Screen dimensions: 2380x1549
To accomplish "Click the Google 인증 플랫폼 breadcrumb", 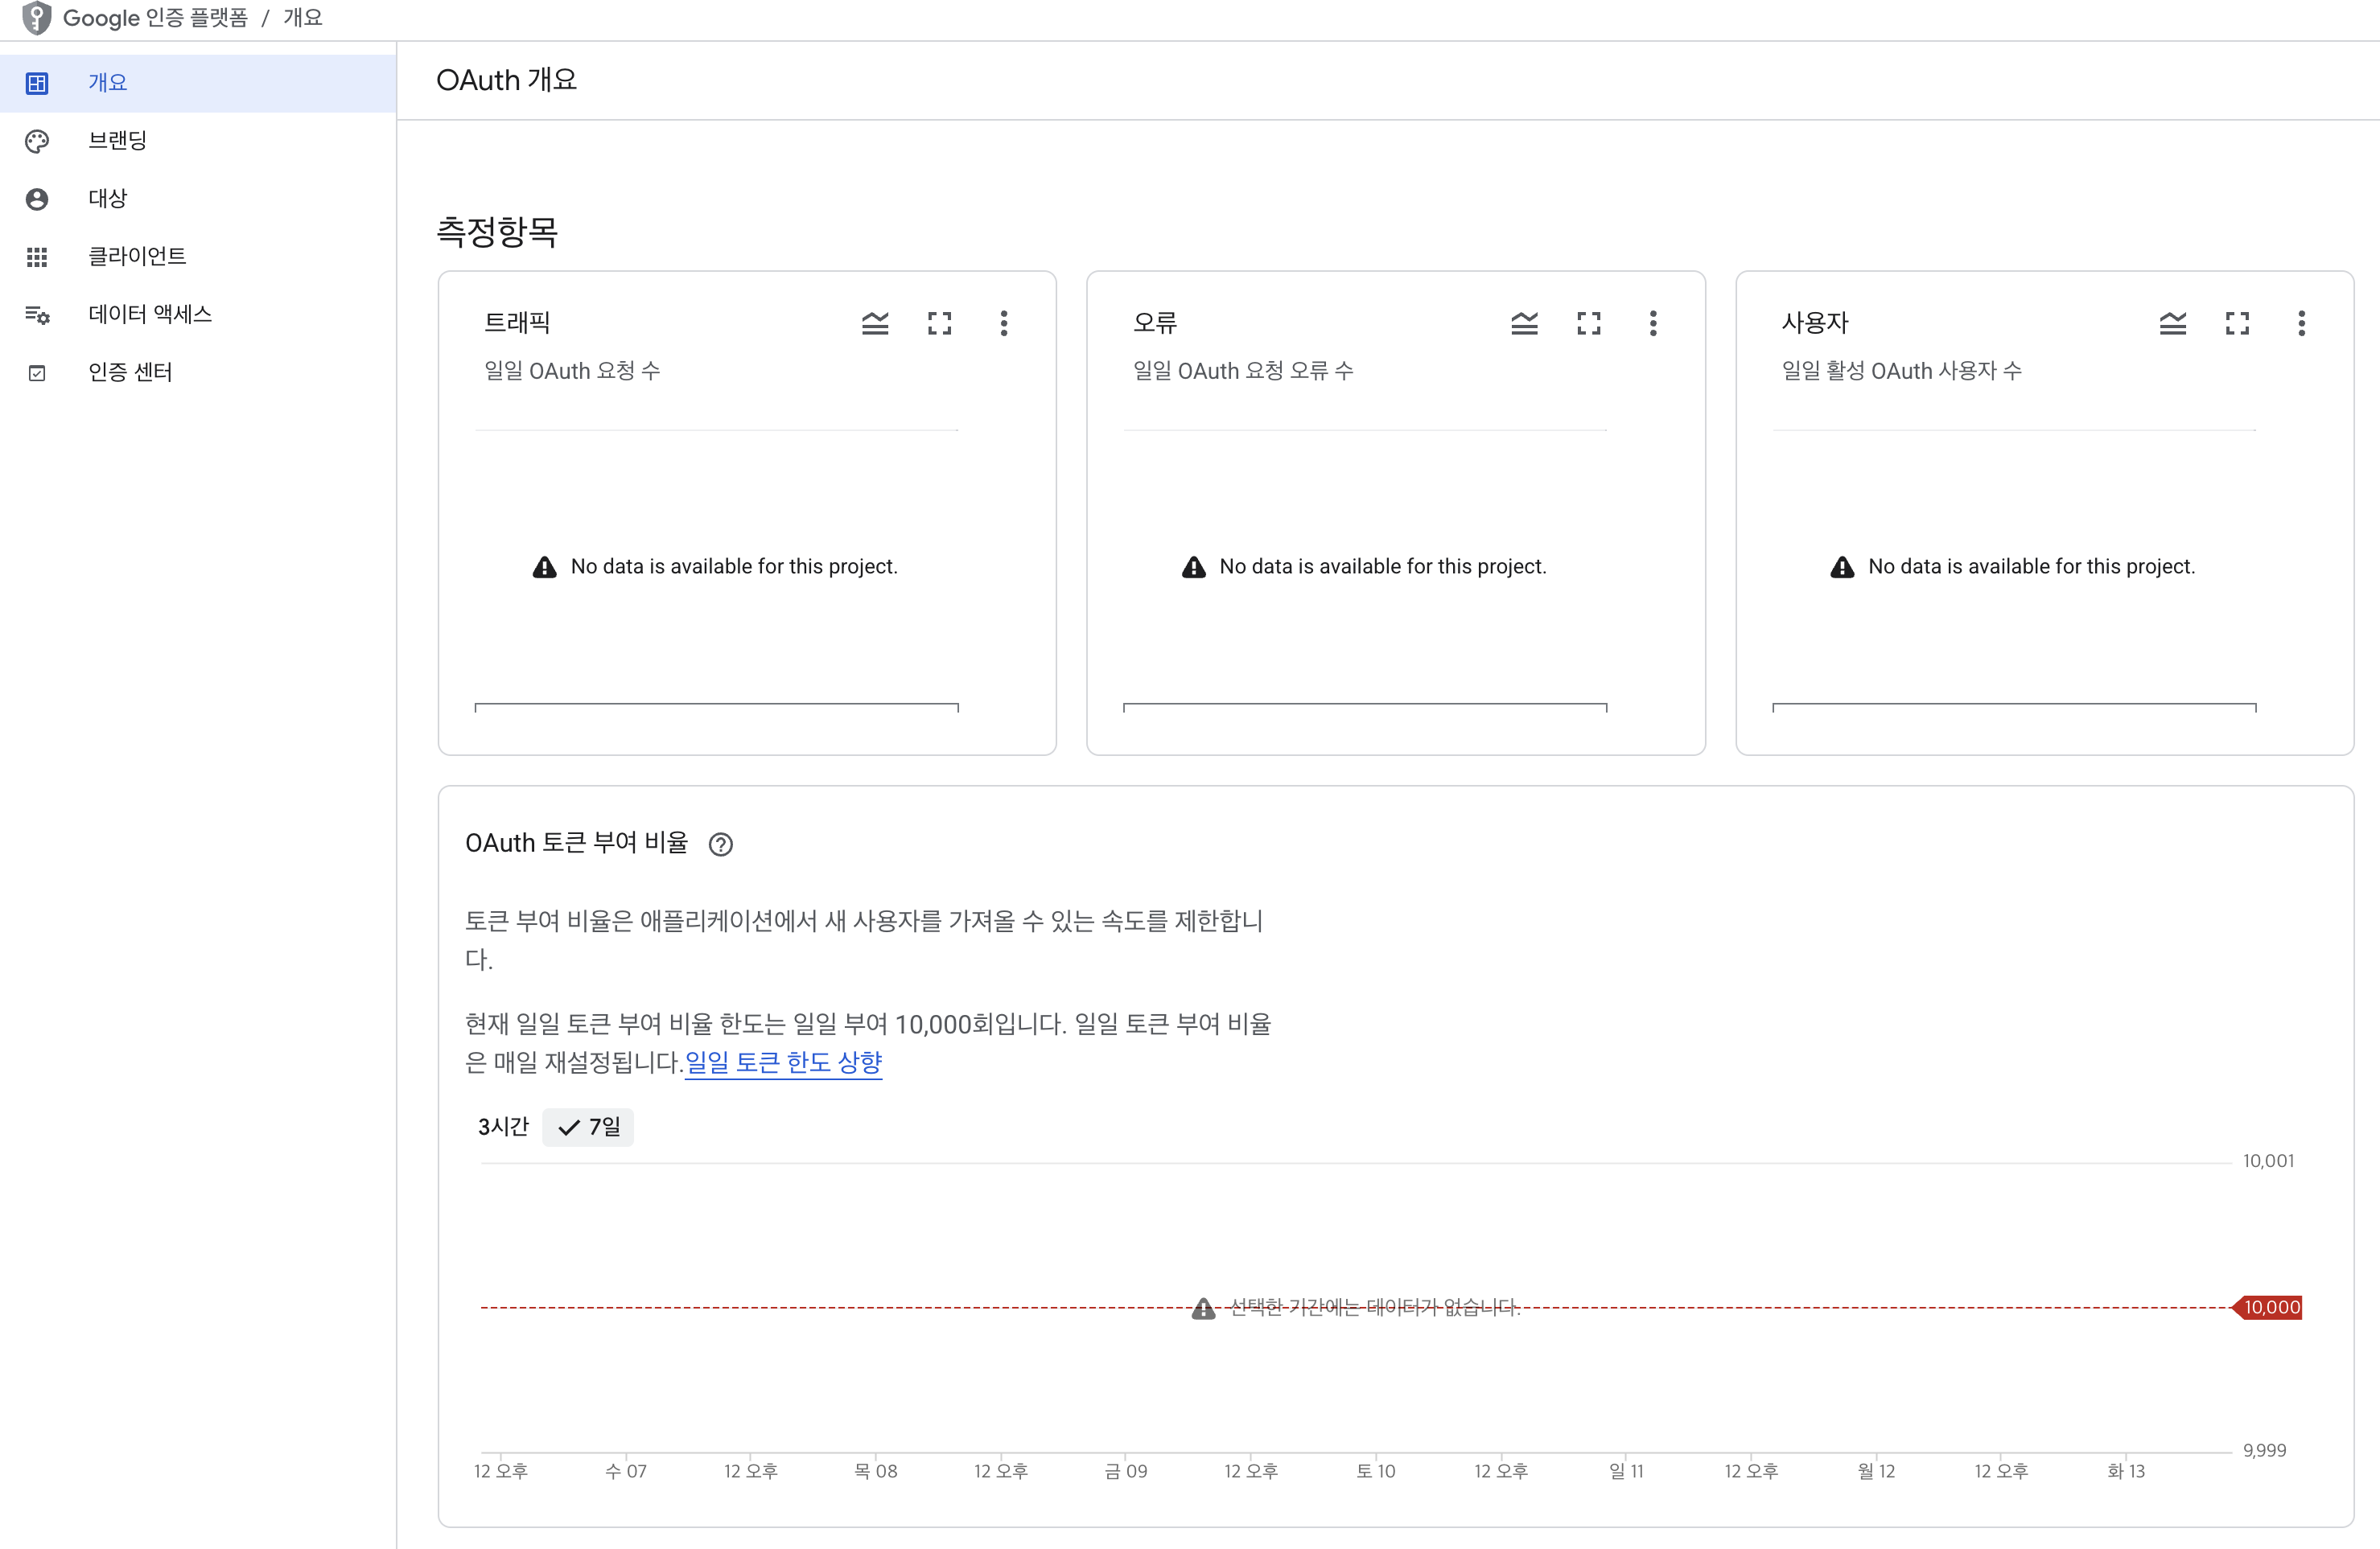I will click(155, 18).
